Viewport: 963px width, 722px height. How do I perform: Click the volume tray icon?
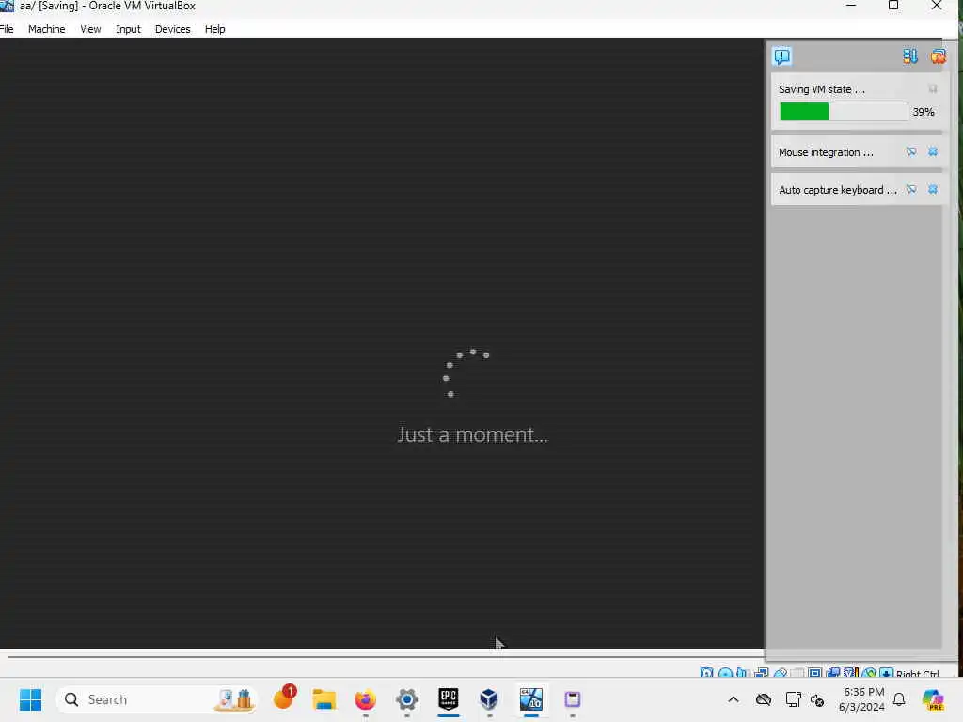(x=817, y=699)
